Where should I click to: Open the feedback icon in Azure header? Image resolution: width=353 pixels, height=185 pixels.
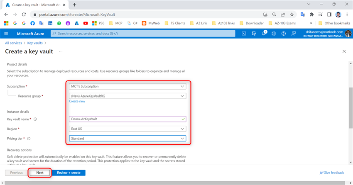(293, 34)
